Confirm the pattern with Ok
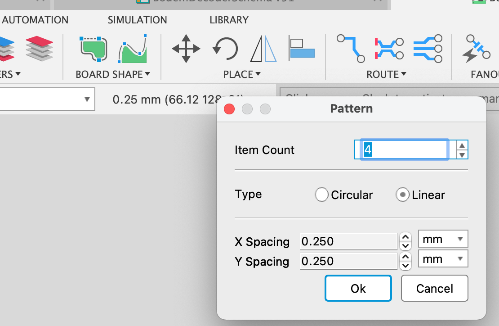Screen dimensions: 499x326 [358, 288]
